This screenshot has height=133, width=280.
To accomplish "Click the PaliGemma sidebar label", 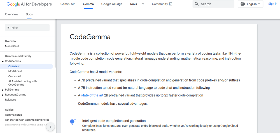I will pos(12,90).
